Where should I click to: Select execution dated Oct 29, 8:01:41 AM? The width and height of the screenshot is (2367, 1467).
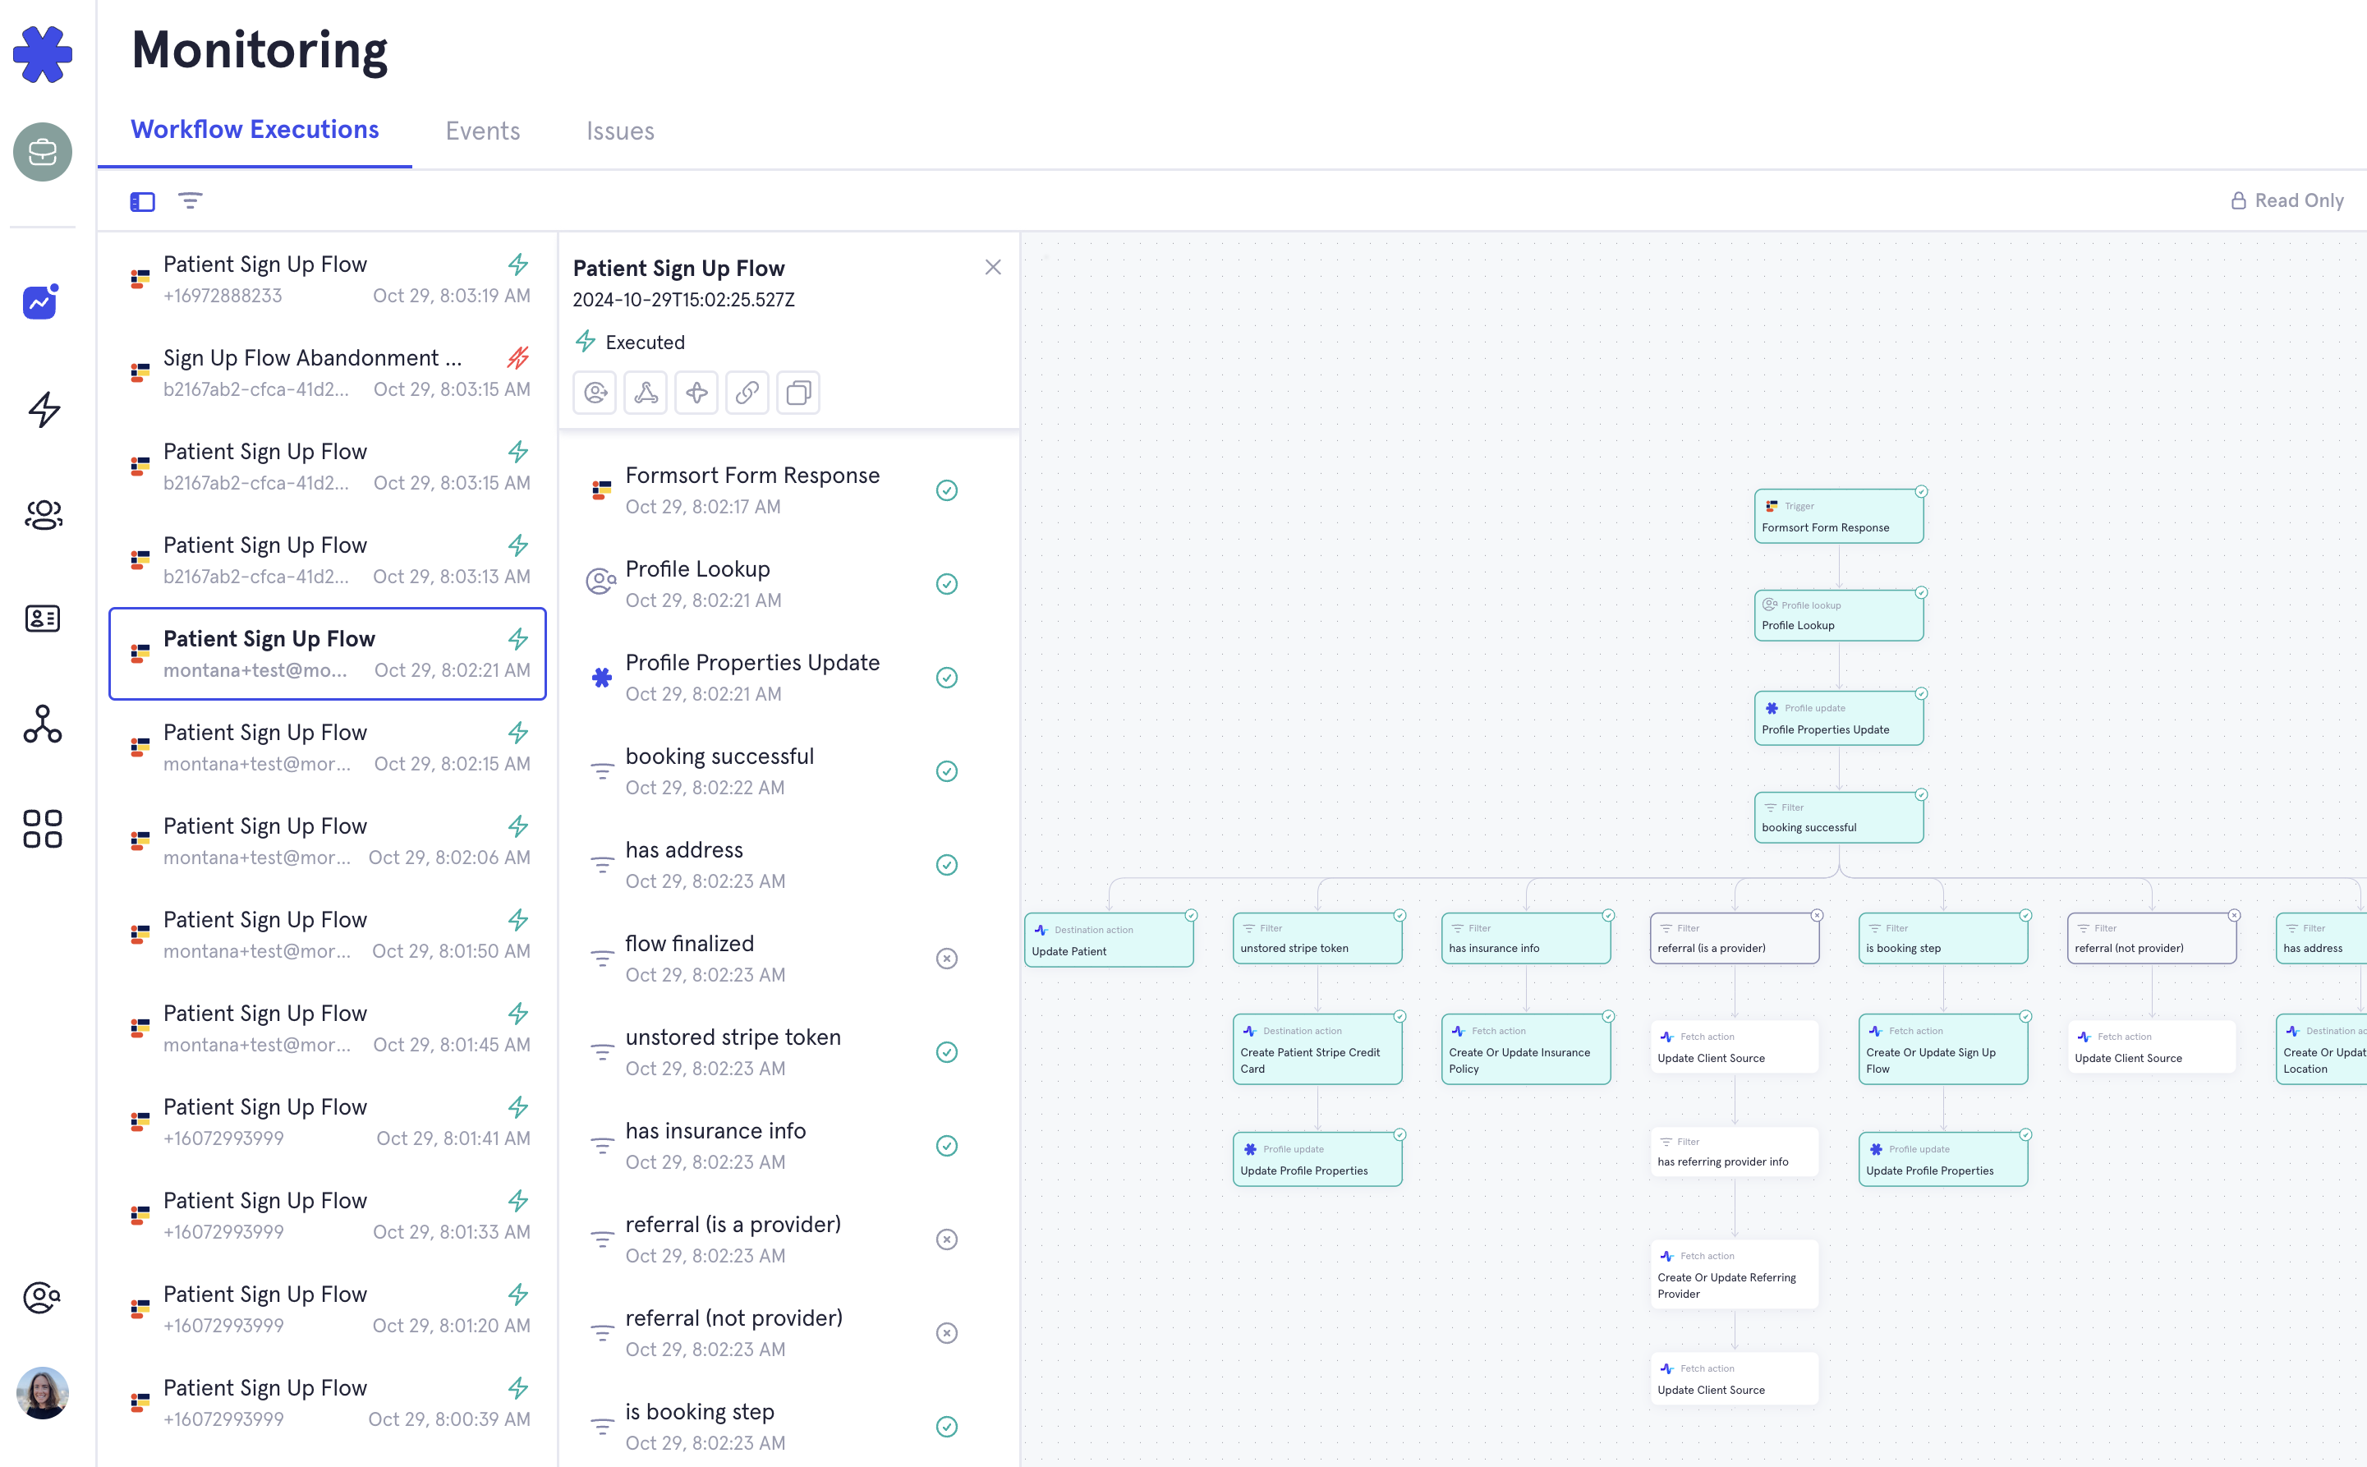coord(328,1123)
